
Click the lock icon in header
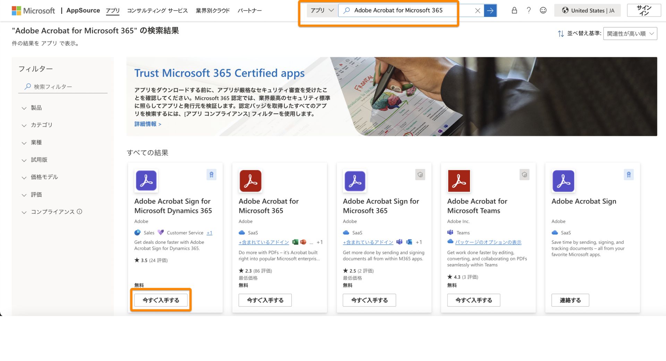(x=514, y=10)
